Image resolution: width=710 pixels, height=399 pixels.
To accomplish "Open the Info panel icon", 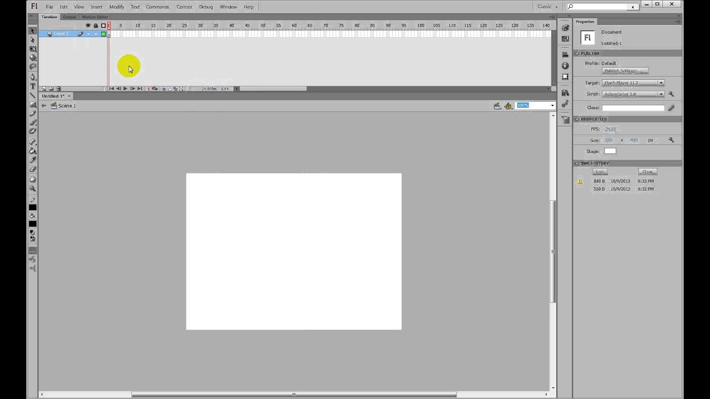I will [x=565, y=65].
